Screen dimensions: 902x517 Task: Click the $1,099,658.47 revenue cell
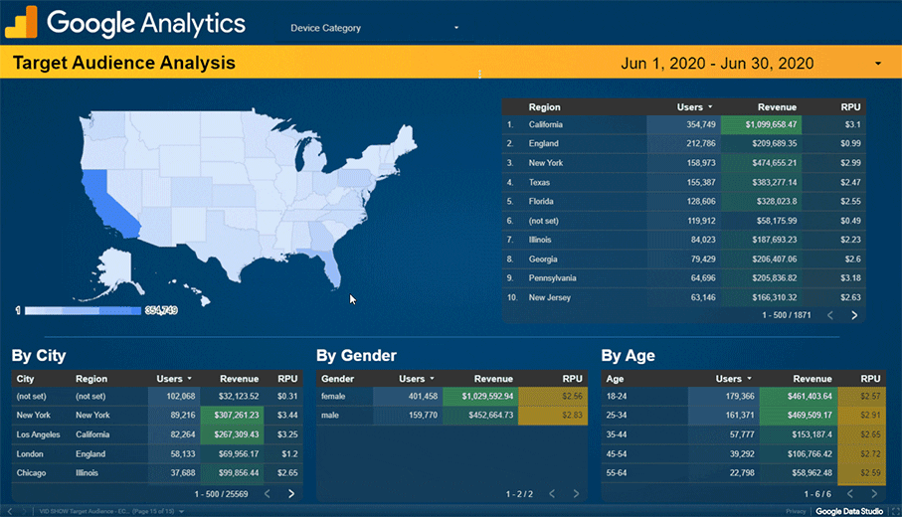pos(761,124)
